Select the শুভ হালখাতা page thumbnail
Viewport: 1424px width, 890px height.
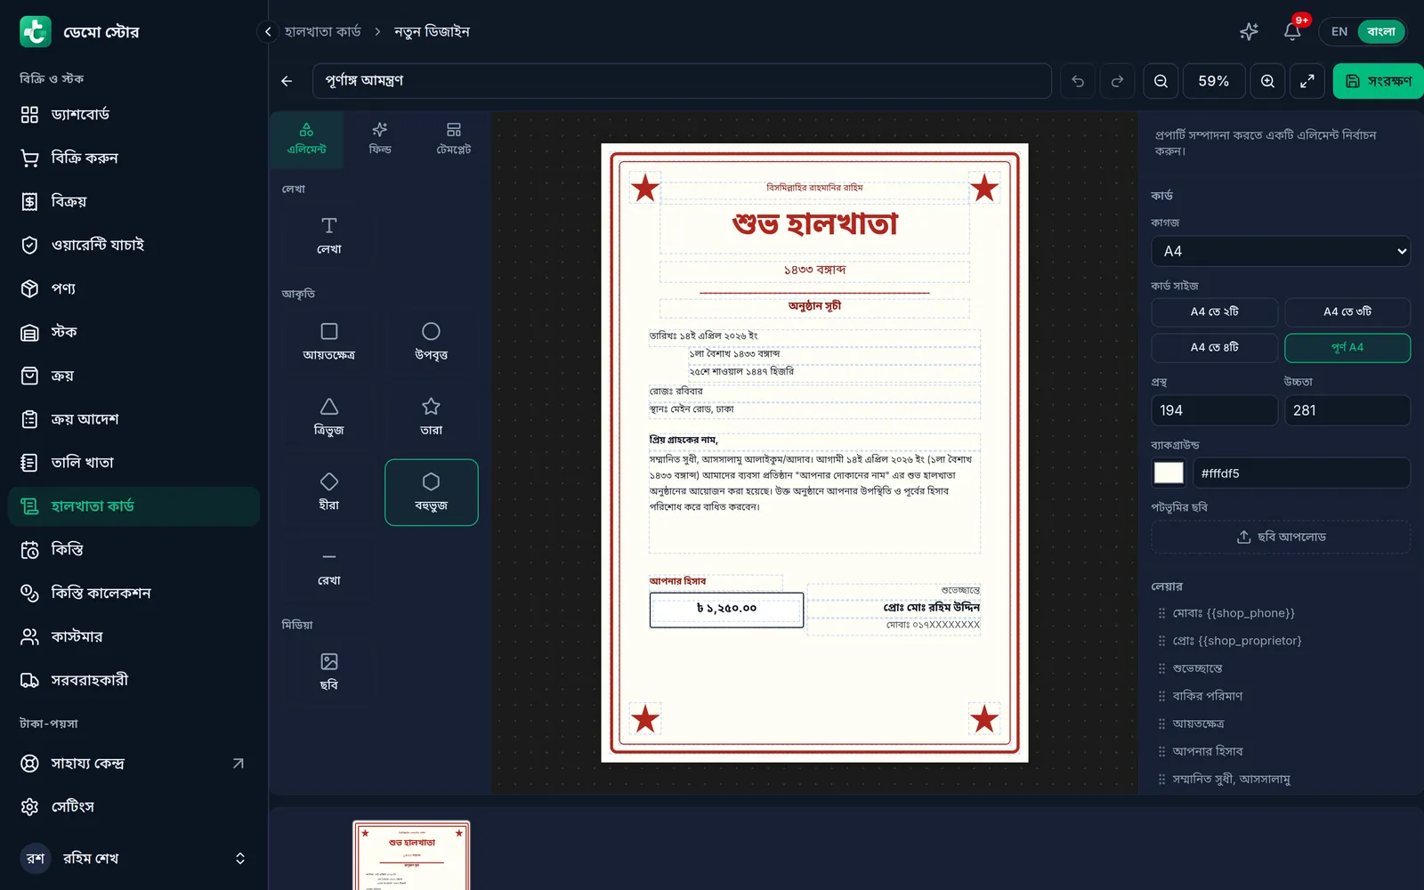[411, 855]
